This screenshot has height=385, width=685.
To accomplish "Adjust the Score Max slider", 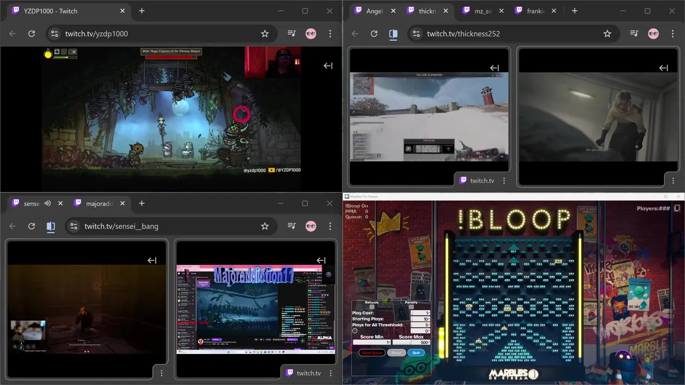I will pos(412,342).
